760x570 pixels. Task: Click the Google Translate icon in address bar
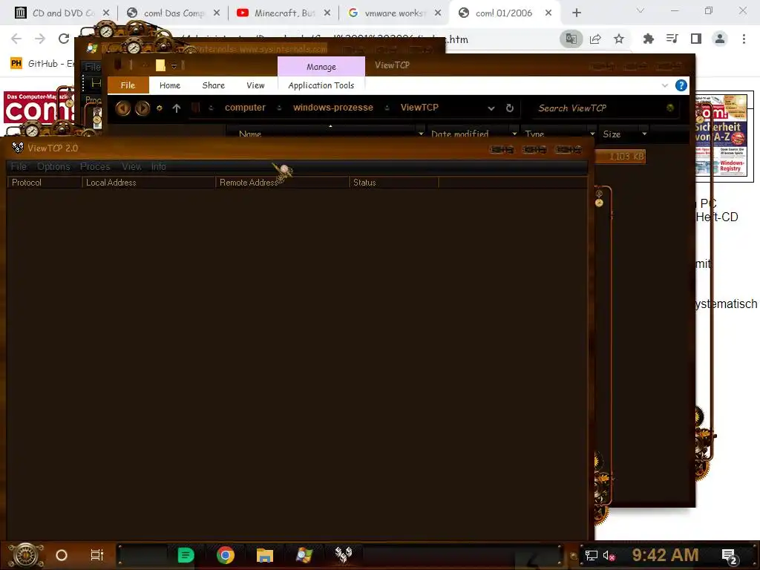[x=571, y=39]
